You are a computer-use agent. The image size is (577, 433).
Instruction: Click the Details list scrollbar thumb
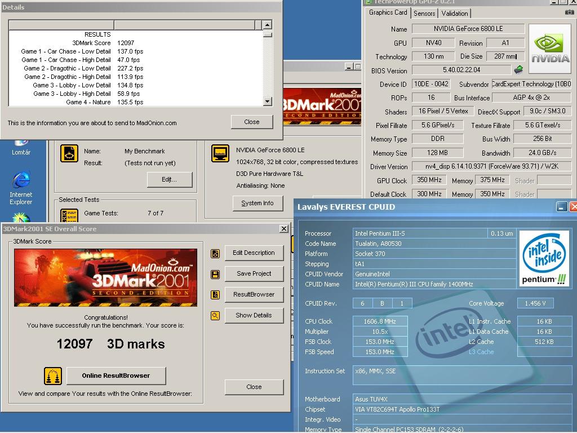pyautogui.click(x=268, y=35)
